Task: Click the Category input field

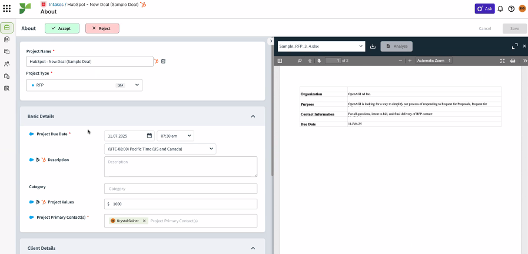Action: [x=181, y=189]
